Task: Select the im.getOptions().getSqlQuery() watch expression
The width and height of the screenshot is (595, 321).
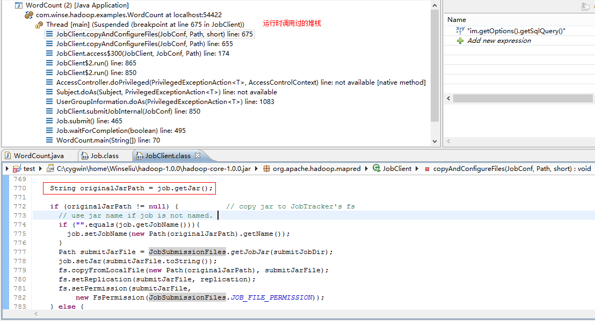Action: (516, 31)
